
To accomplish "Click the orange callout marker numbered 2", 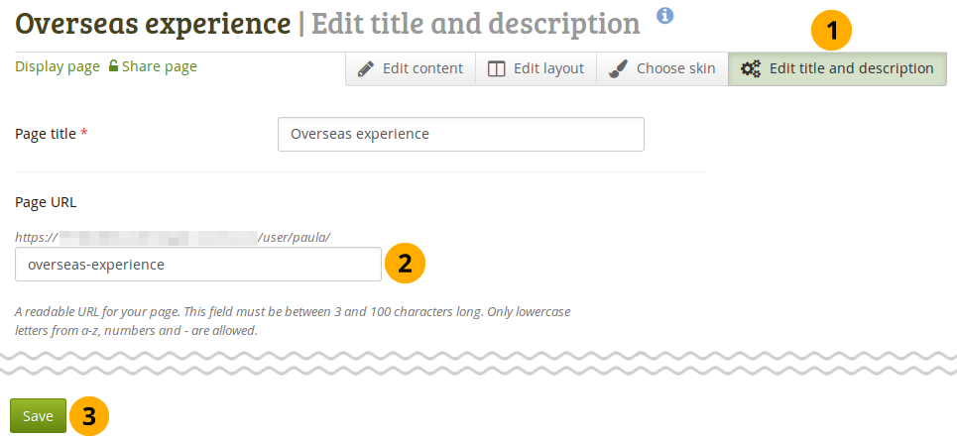I will [405, 264].
